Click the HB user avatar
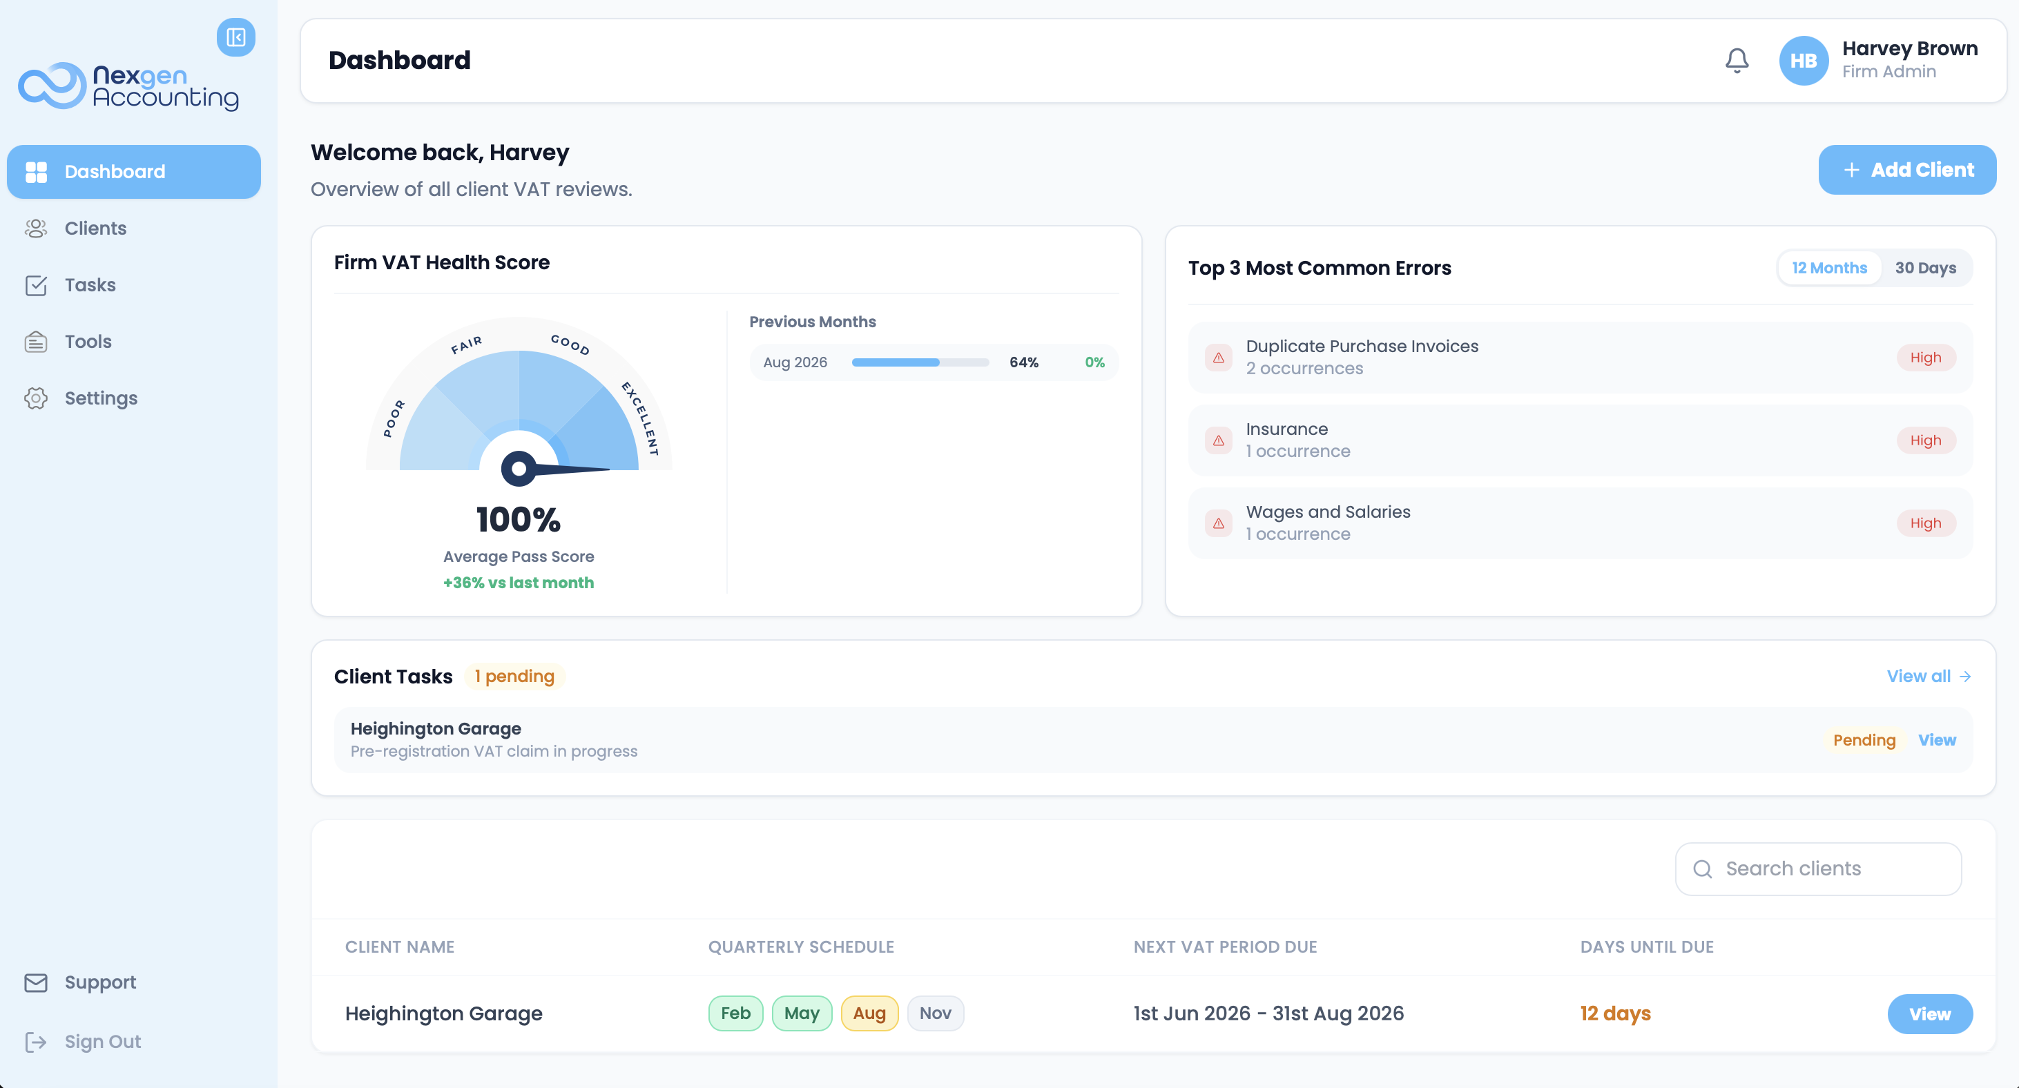Viewport: 2019px width, 1088px height. pos(1804,60)
